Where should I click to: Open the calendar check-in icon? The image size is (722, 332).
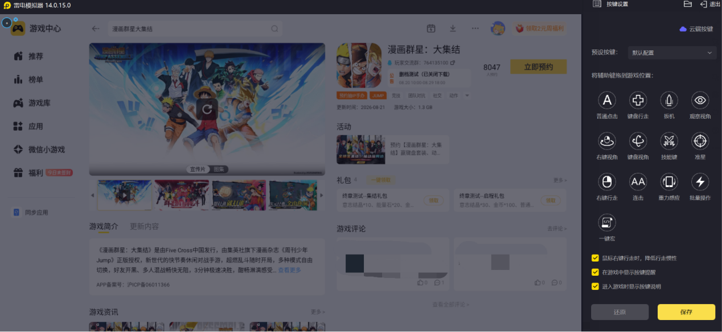coord(431,28)
